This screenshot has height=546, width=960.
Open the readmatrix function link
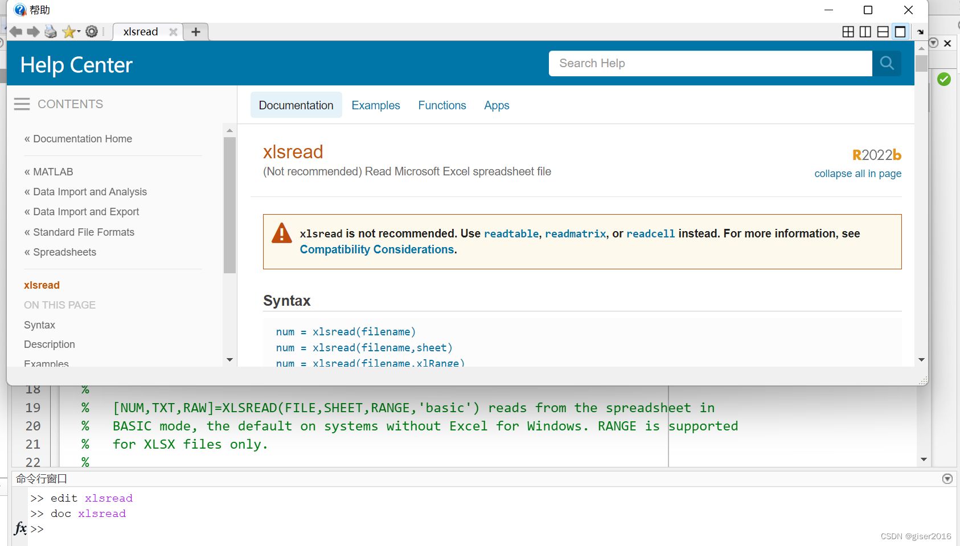576,233
